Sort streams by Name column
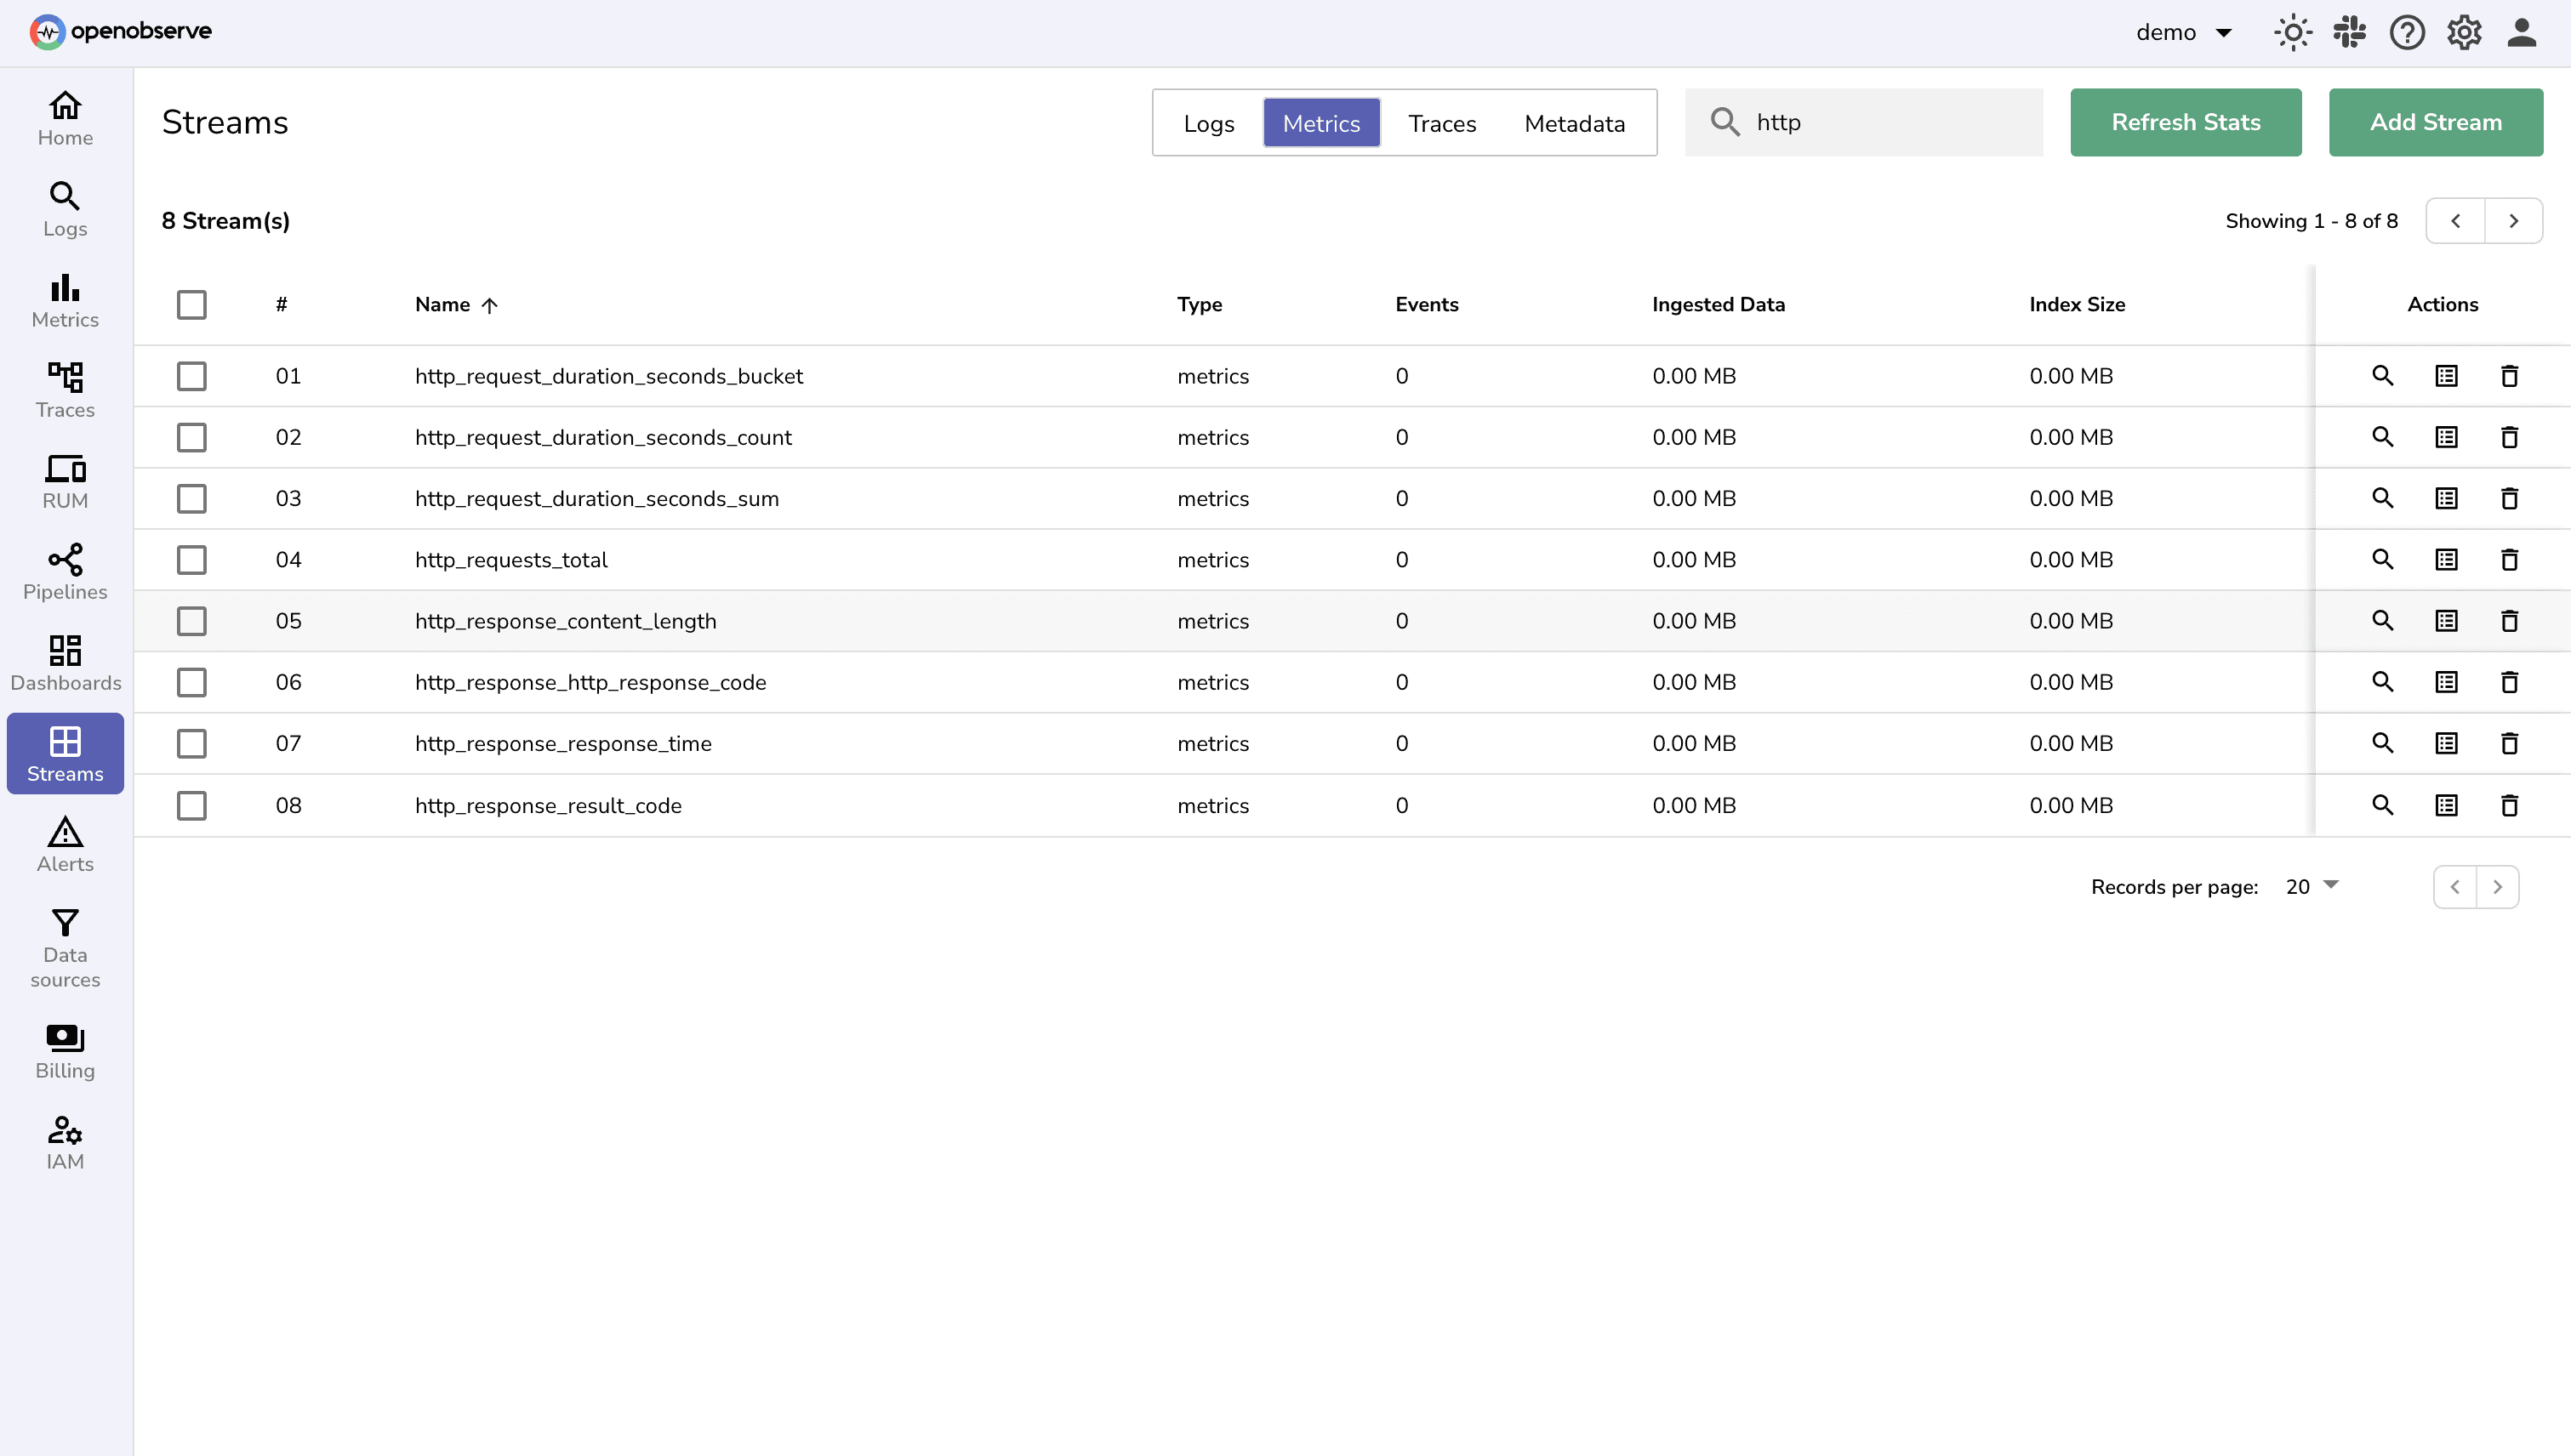2571x1456 pixels. (x=455, y=304)
